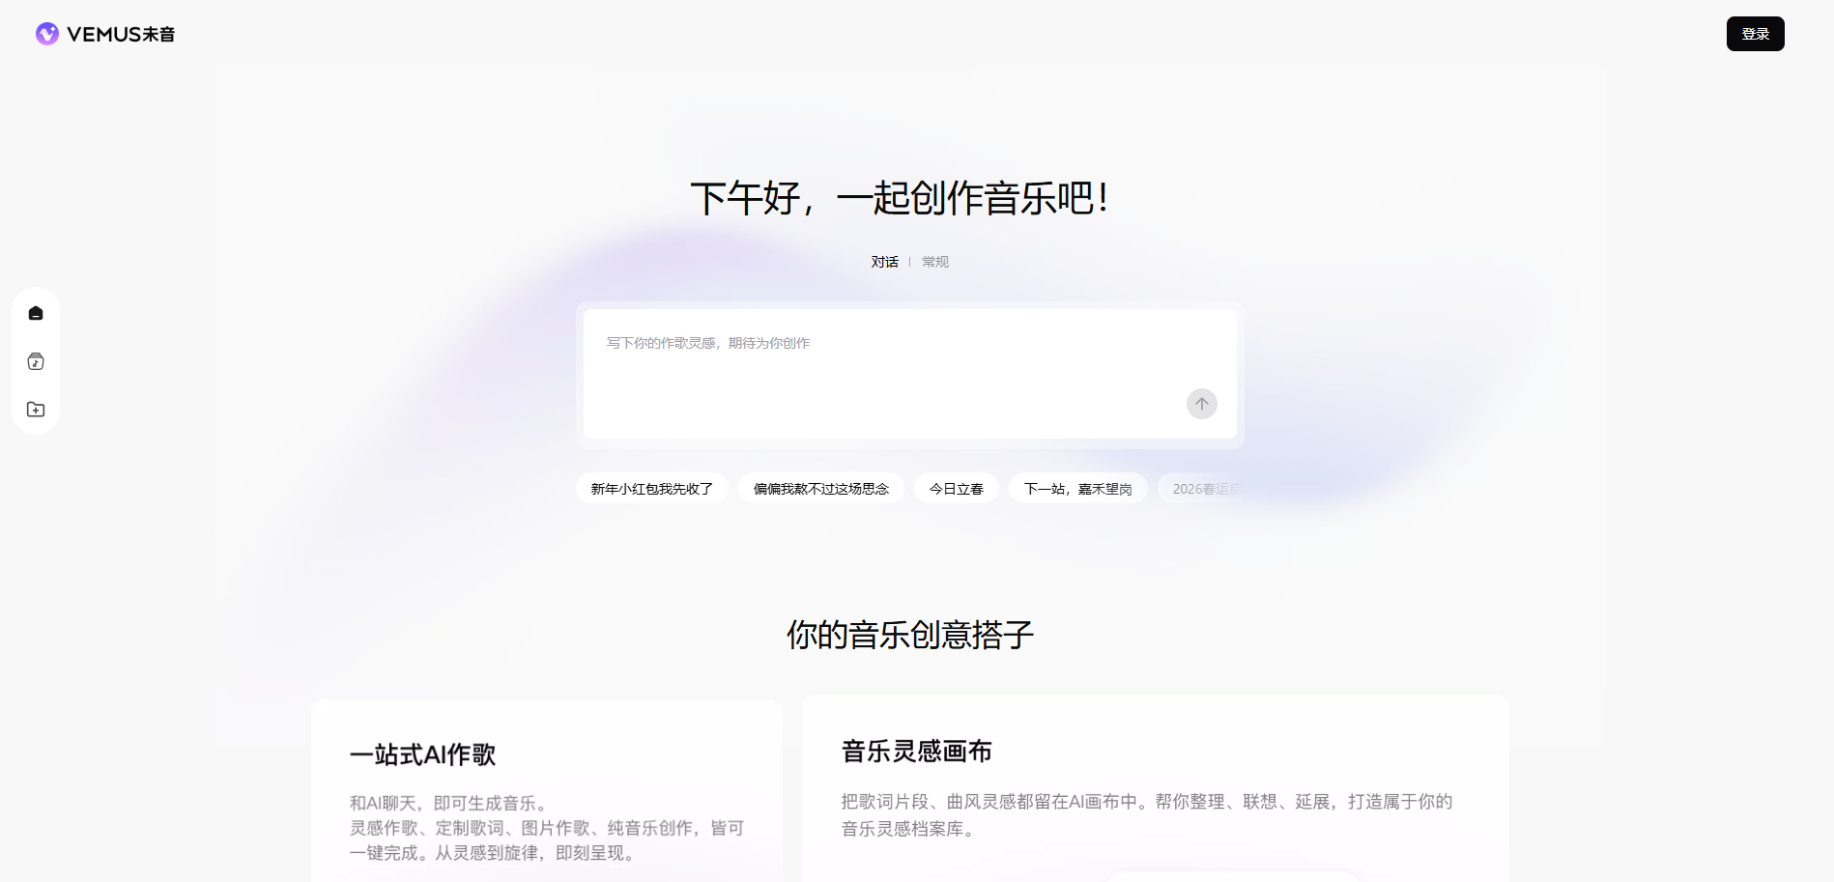Switch to the 对话 mode tab

(884, 262)
